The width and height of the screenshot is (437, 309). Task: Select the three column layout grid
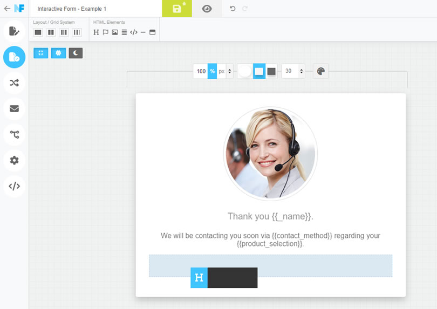[x=64, y=32]
